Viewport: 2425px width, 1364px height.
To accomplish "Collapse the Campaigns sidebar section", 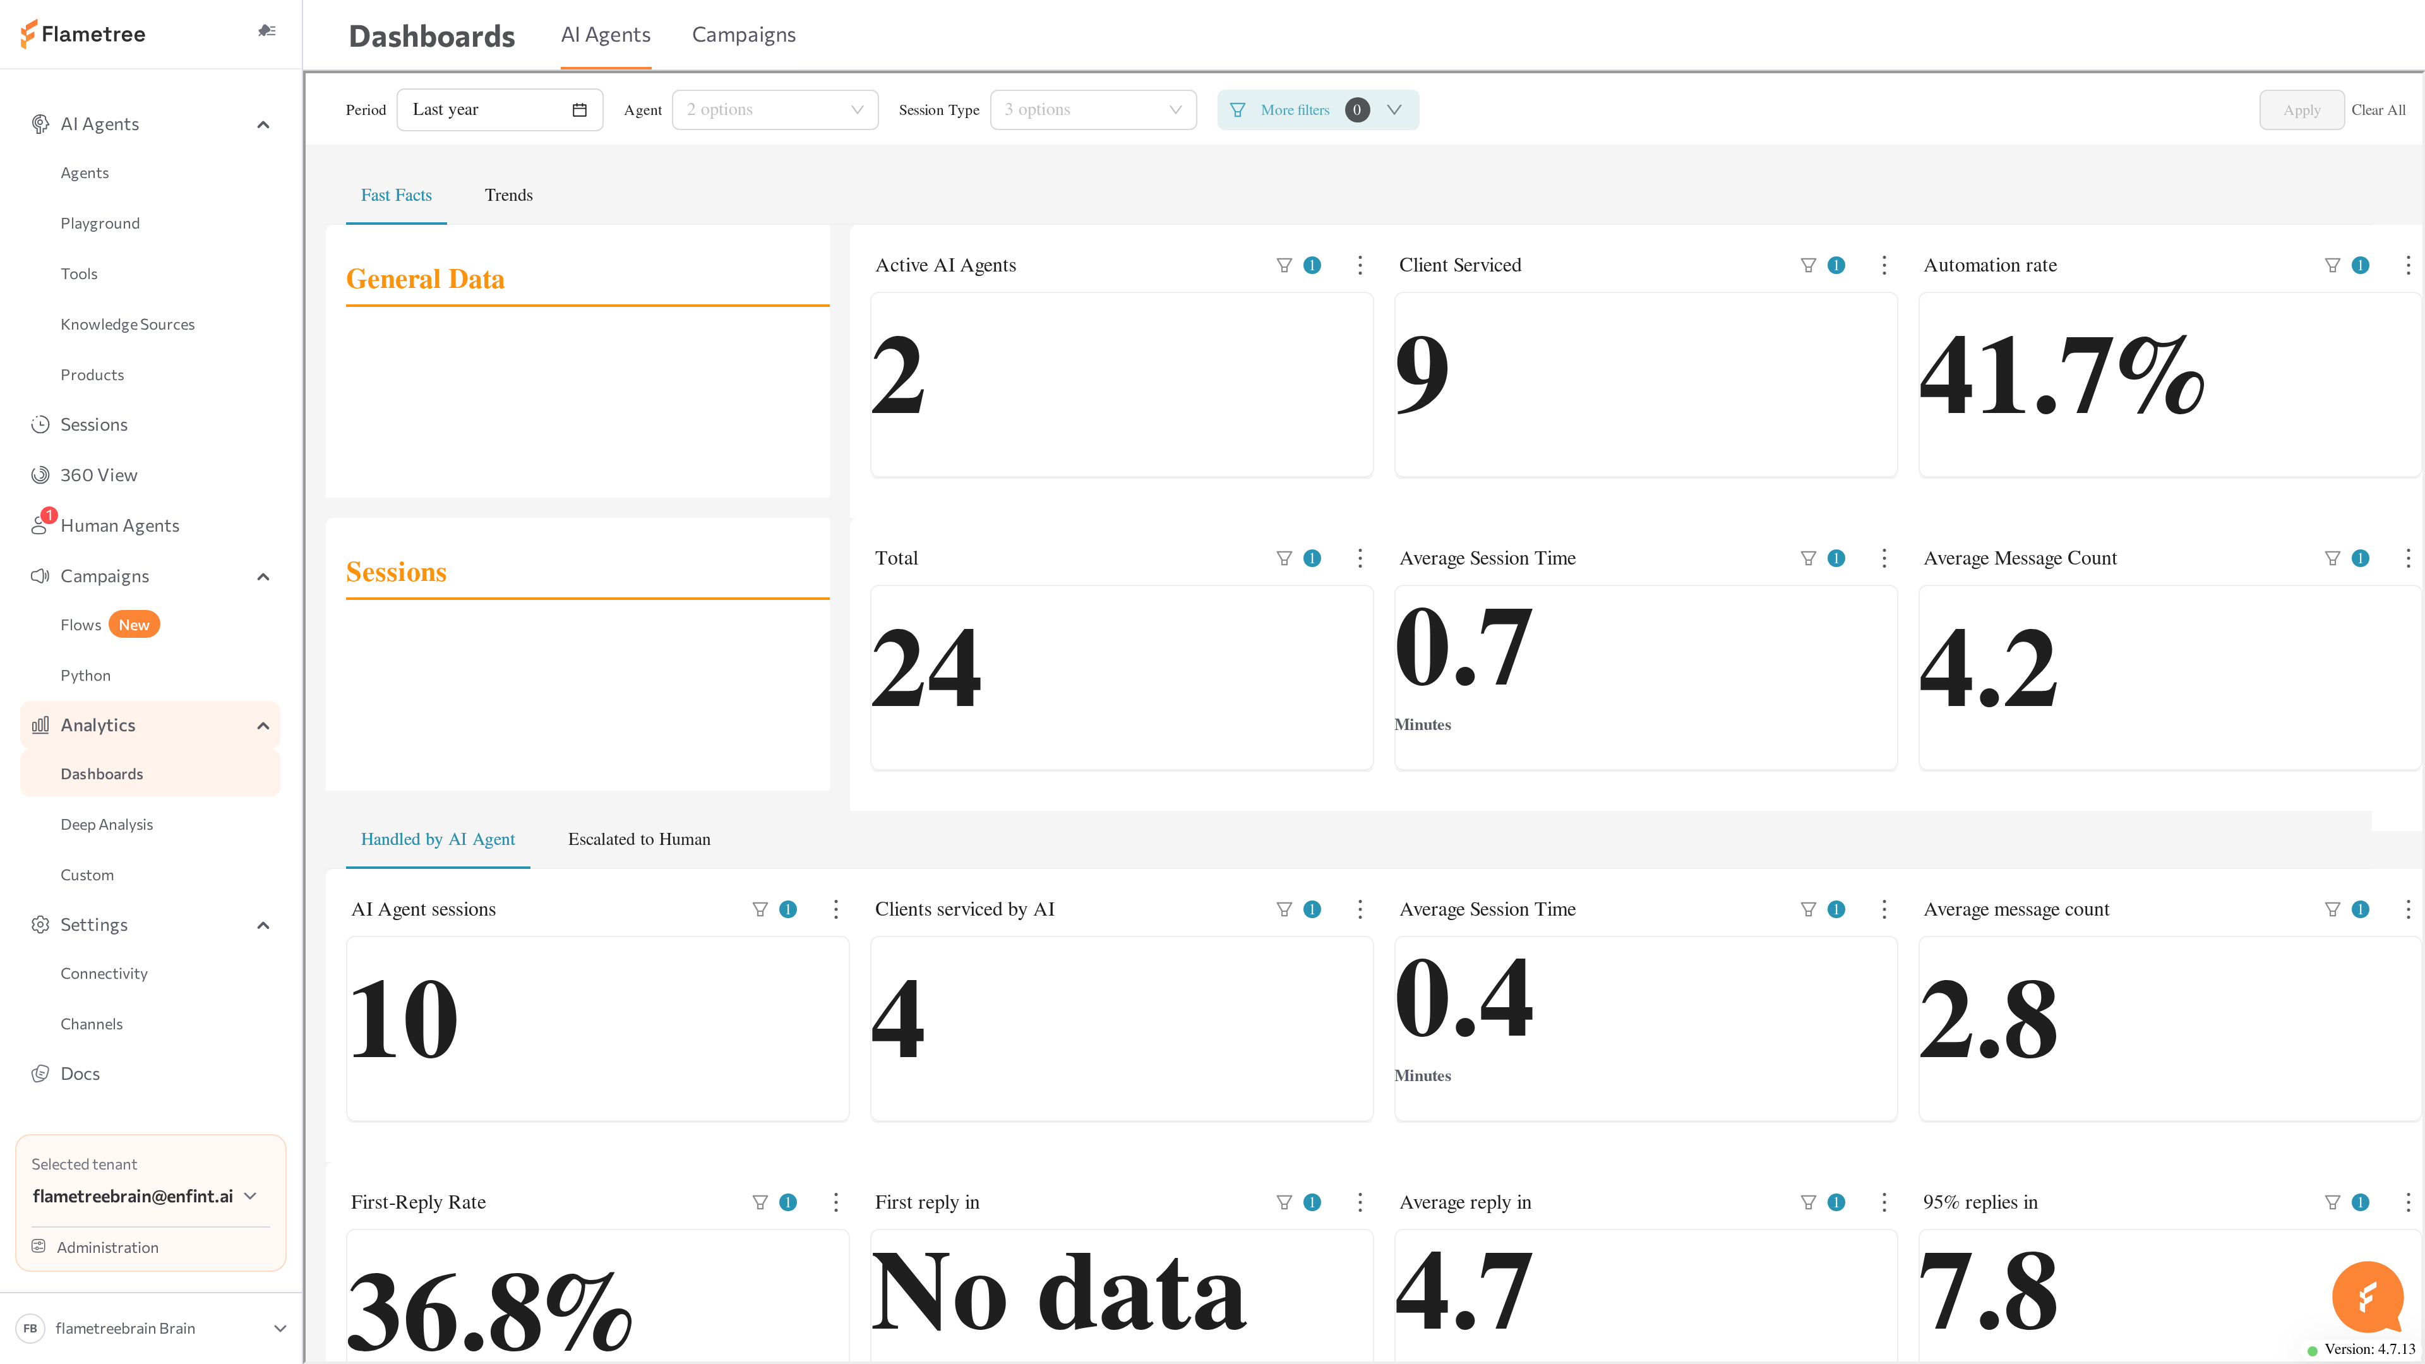I will point(263,577).
